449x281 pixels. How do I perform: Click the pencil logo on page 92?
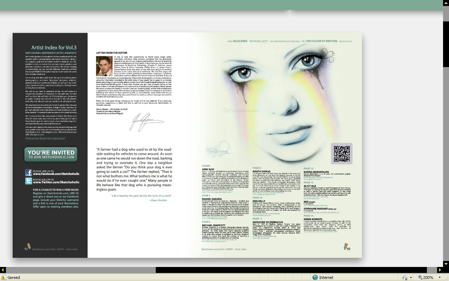pos(29,247)
